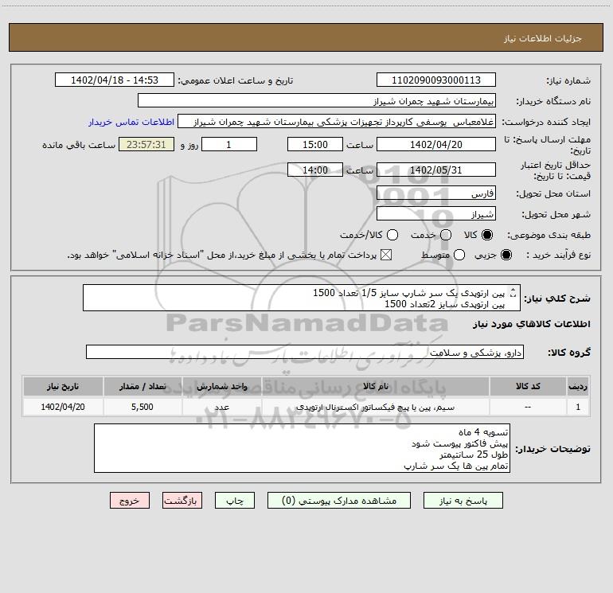Click the response deadline date 1402/04/20 field
The width and height of the screenshot is (613, 593).
[436, 144]
